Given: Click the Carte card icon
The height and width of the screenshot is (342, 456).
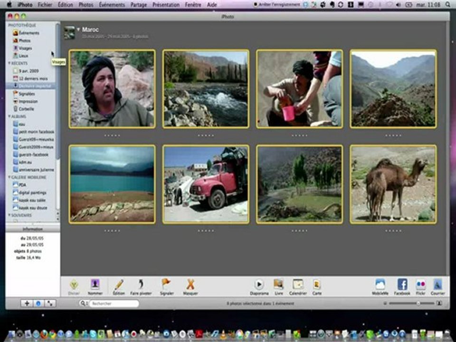Looking at the screenshot, I should [317, 287].
